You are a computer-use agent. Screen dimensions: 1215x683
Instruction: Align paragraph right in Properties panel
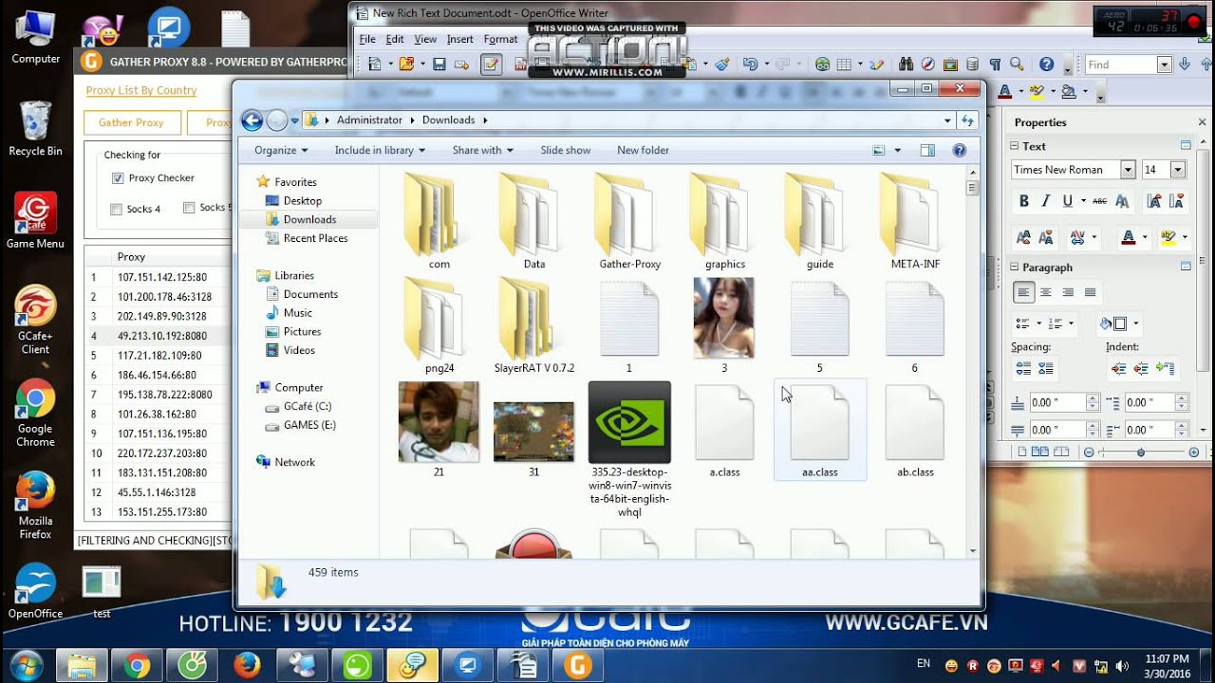click(1068, 292)
